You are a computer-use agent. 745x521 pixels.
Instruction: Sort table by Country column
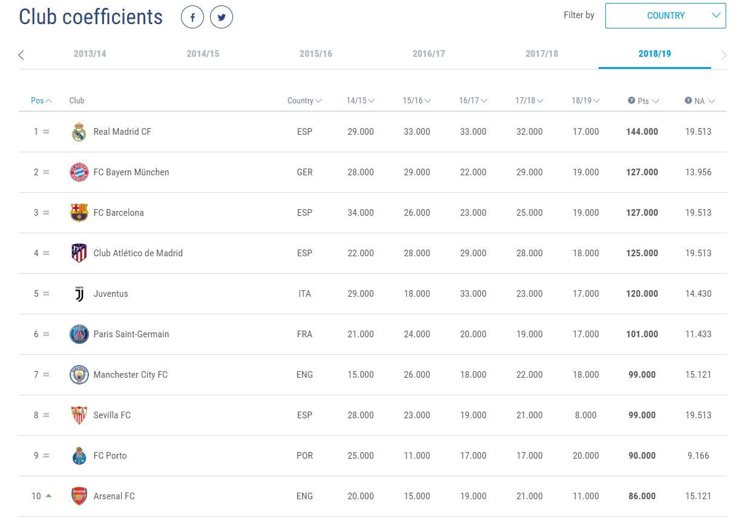point(304,101)
